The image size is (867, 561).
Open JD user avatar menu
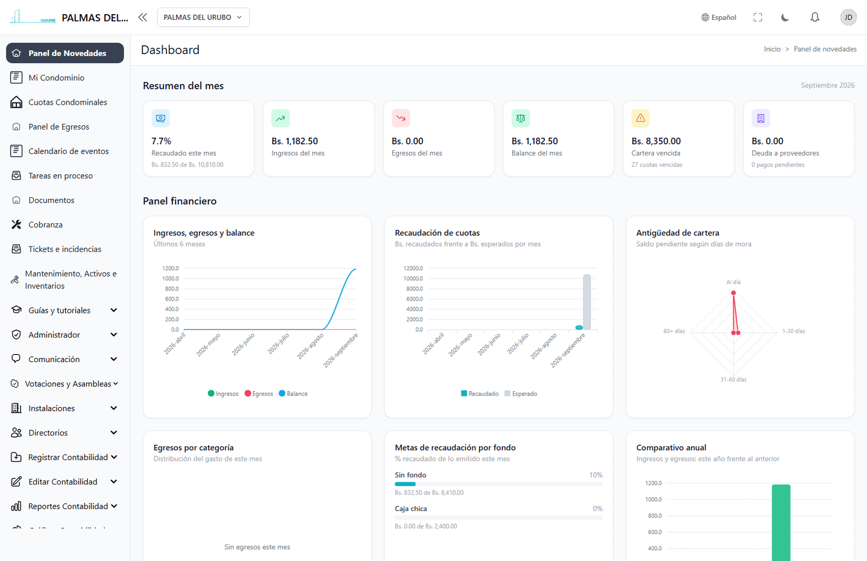tap(848, 17)
